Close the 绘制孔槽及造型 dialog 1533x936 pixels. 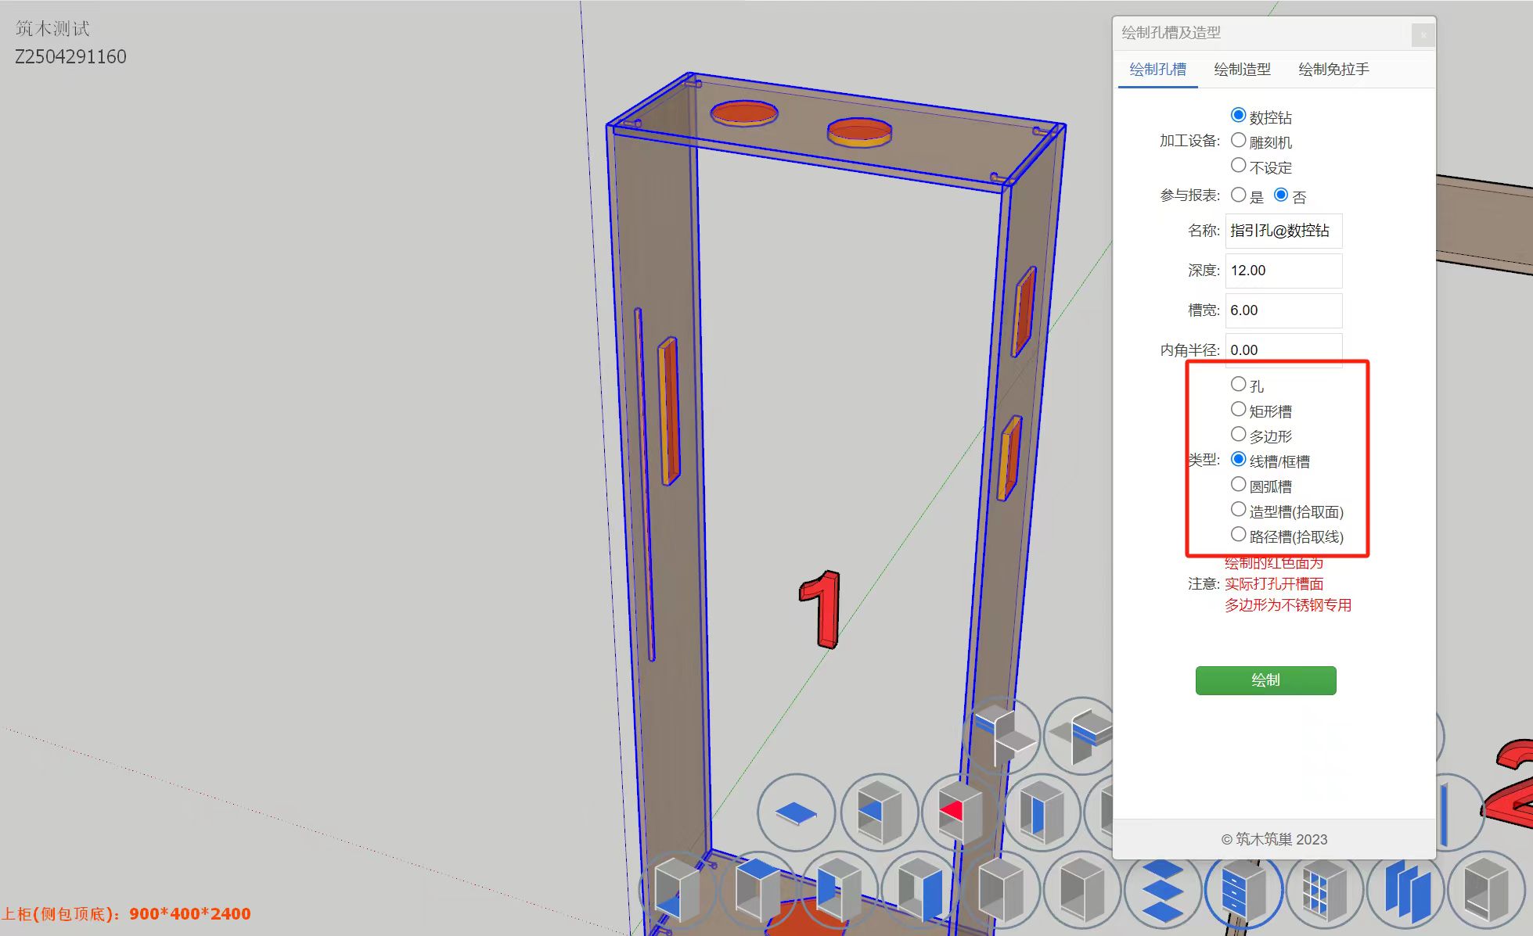[1423, 34]
